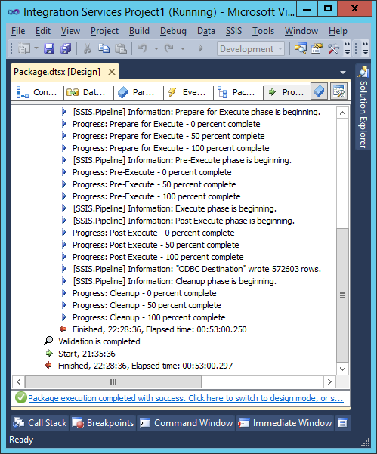Image resolution: width=377 pixels, height=454 pixels.
Task: Switch to the Package Explorer tab
Action: pyautogui.click(x=236, y=92)
